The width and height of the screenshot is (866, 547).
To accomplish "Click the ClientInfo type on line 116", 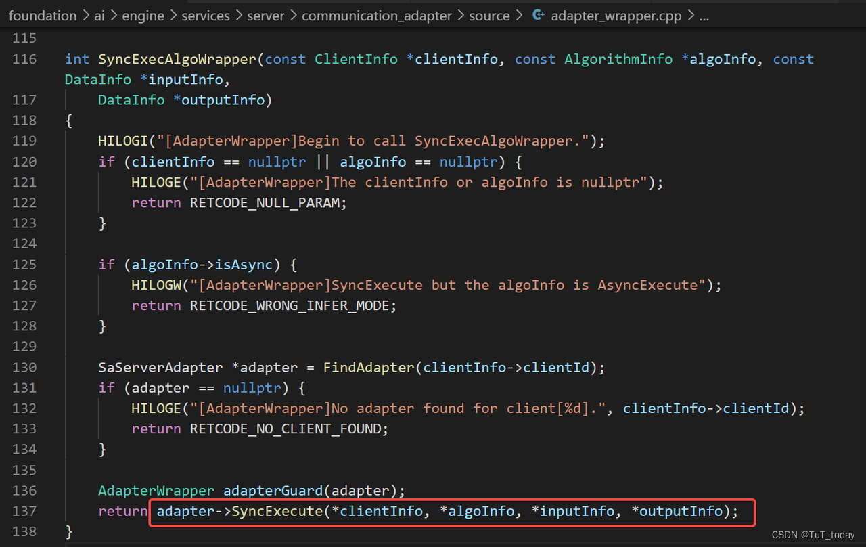I will pos(357,59).
